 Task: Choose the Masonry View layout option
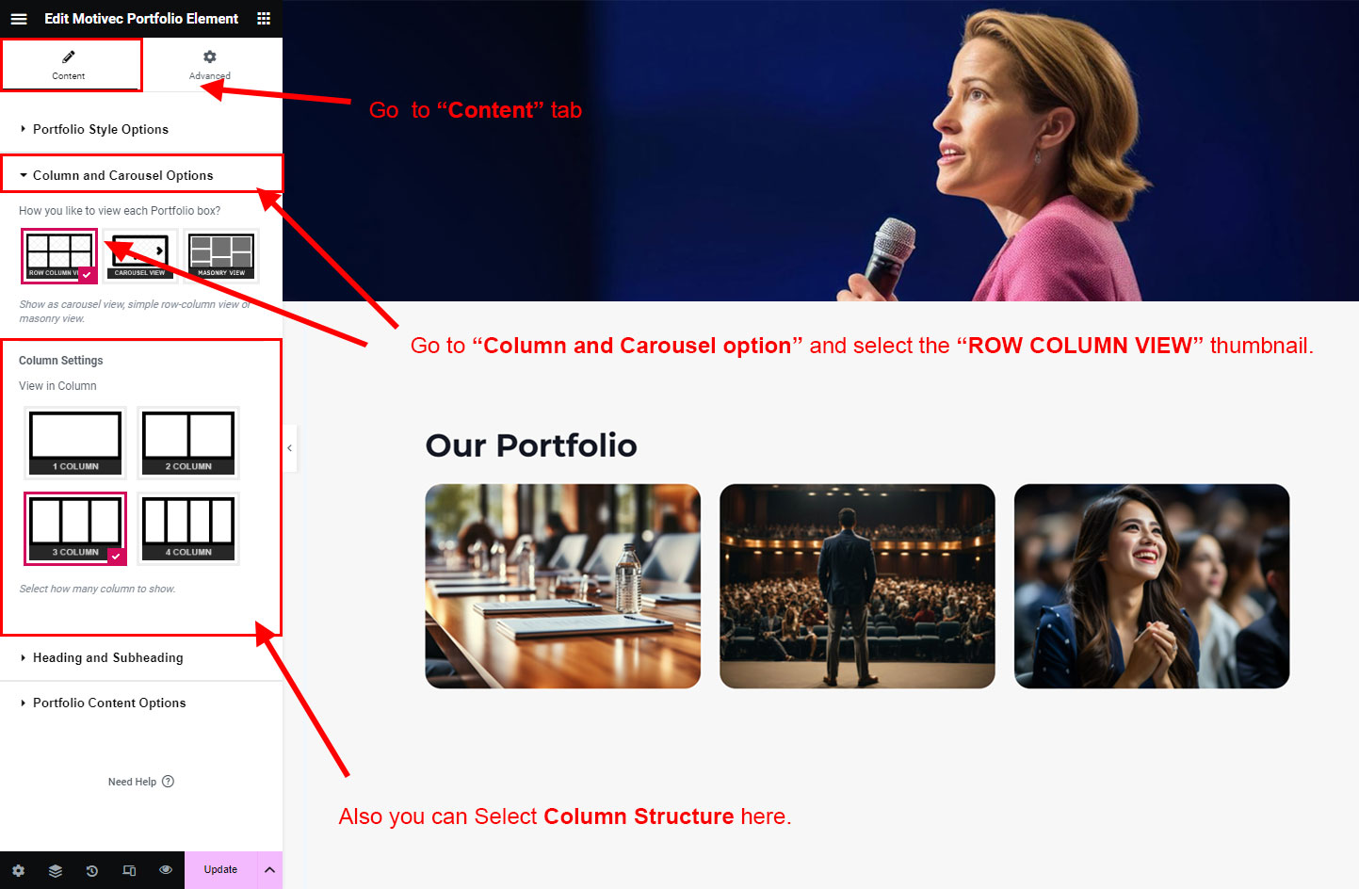click(x=221, y=255)
